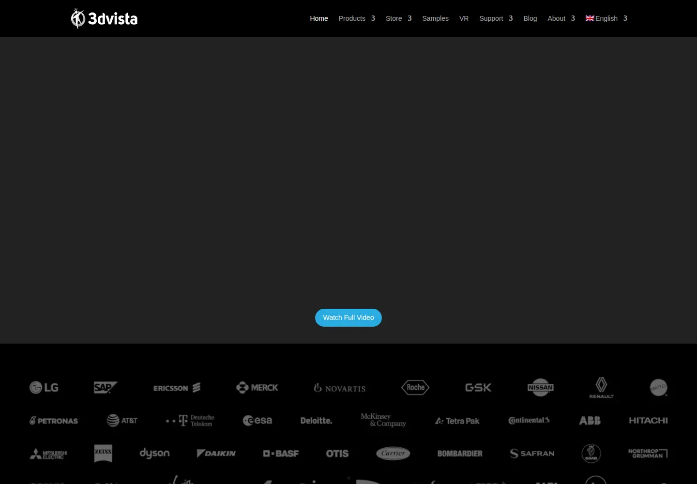Click the Tetra Pak logo
This screenshot has height=484, width=697.
pos(457,421)
